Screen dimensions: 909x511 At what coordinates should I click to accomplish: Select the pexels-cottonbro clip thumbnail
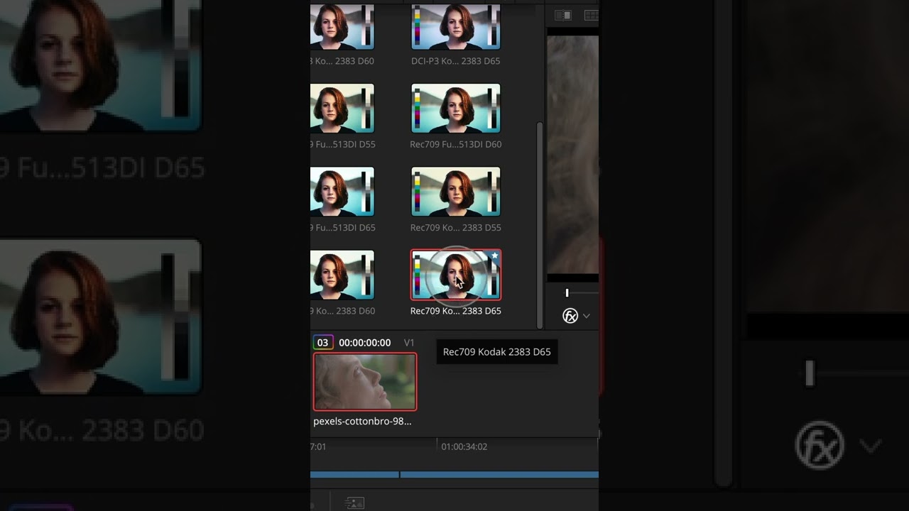365,382
